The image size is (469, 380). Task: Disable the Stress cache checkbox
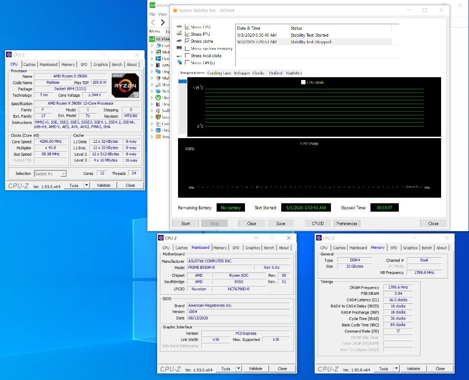coord(187,41)
